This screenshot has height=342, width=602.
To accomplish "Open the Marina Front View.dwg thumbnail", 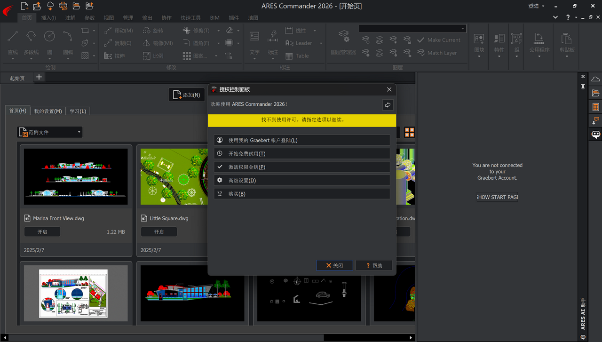I will click(x=76, y=176).
